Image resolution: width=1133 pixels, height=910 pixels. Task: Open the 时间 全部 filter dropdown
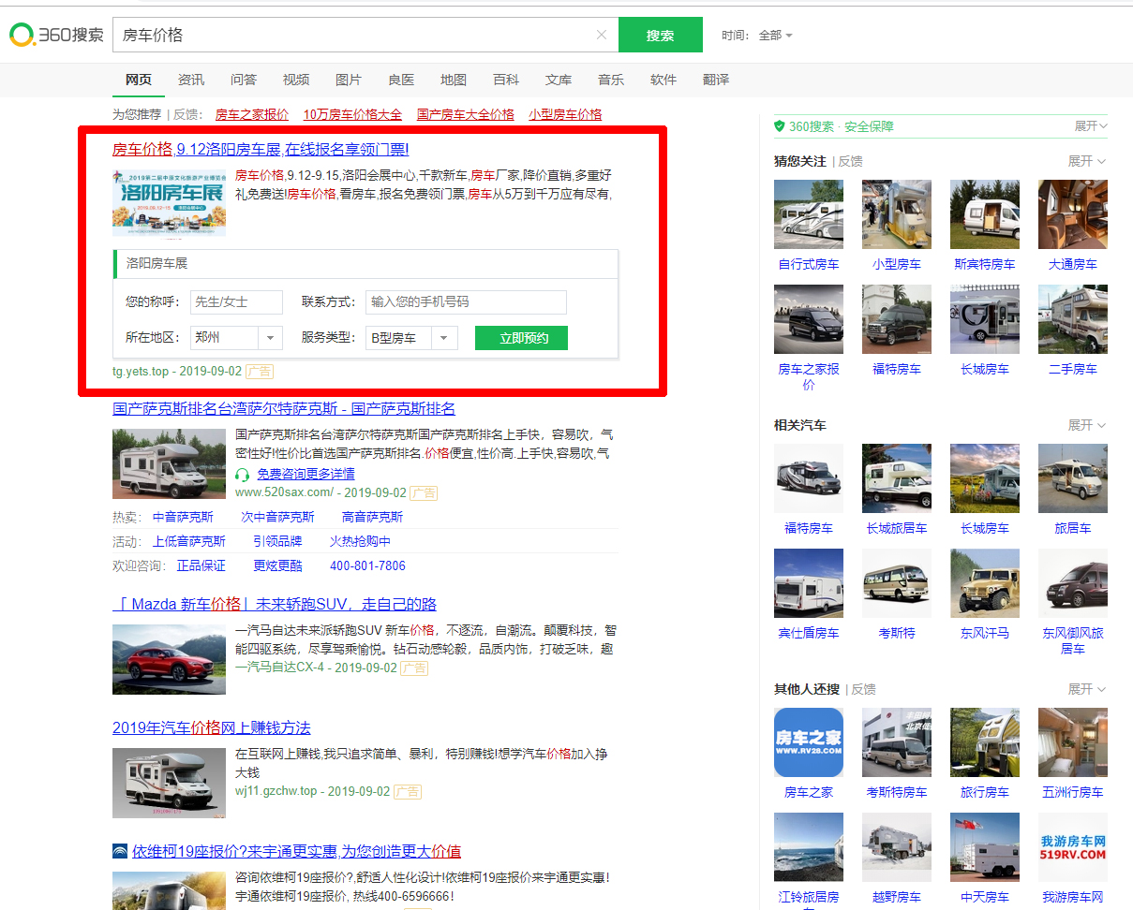coord(775,36)
